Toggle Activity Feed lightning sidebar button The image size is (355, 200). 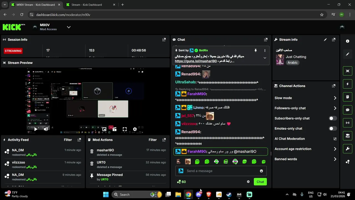pos(348,84)
